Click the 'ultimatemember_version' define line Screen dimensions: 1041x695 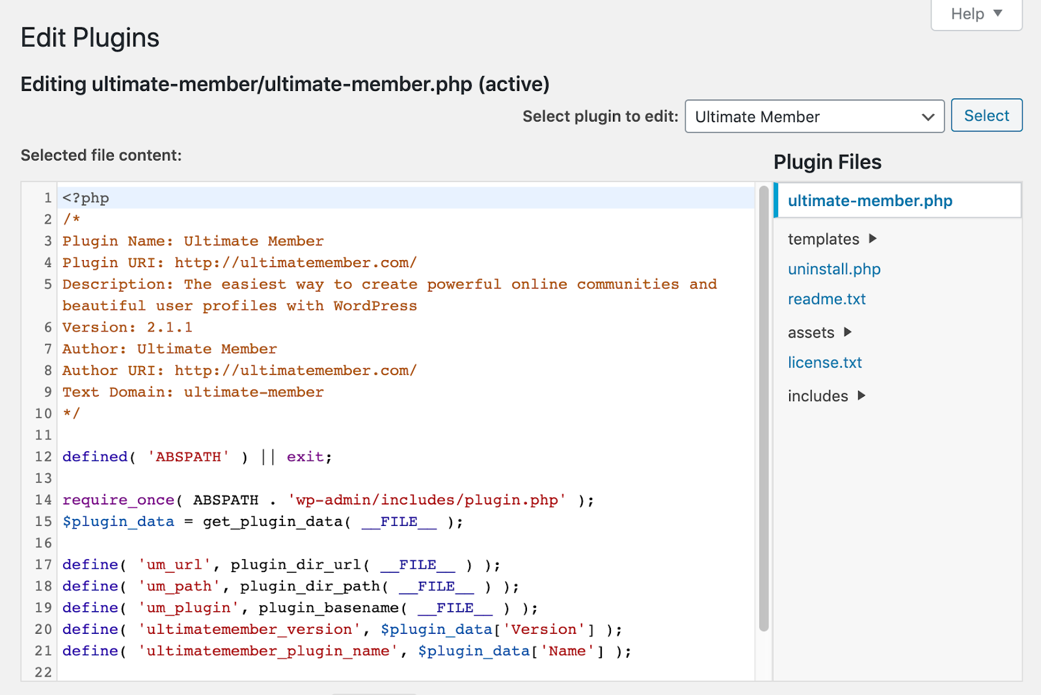[x=342, y=629]
